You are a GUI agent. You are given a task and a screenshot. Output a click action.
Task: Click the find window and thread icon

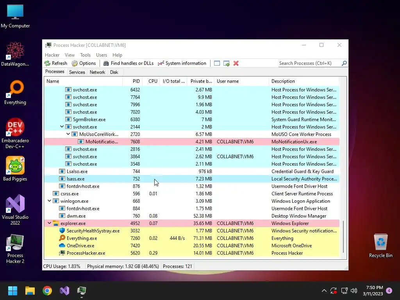(x=226, y=63)
